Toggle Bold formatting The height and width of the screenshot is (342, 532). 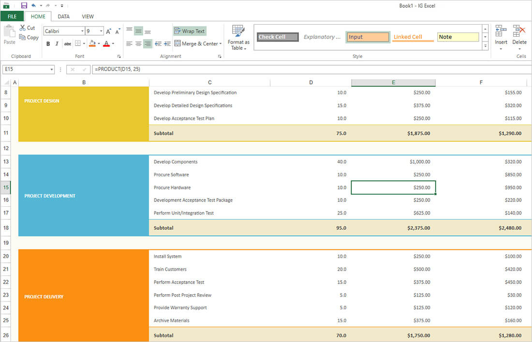(x=48, y=44)
